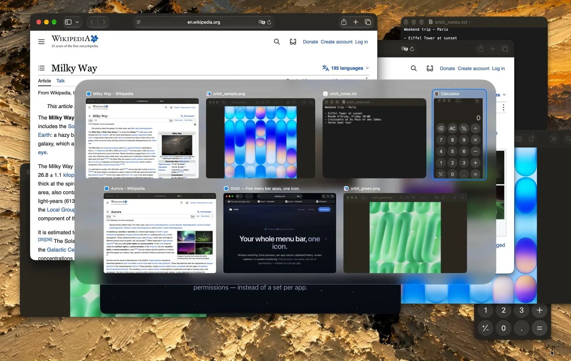This screenshot has height=361, width=571.
Task: Open the Wikipedia main hamburger menu
Action: 41,42
